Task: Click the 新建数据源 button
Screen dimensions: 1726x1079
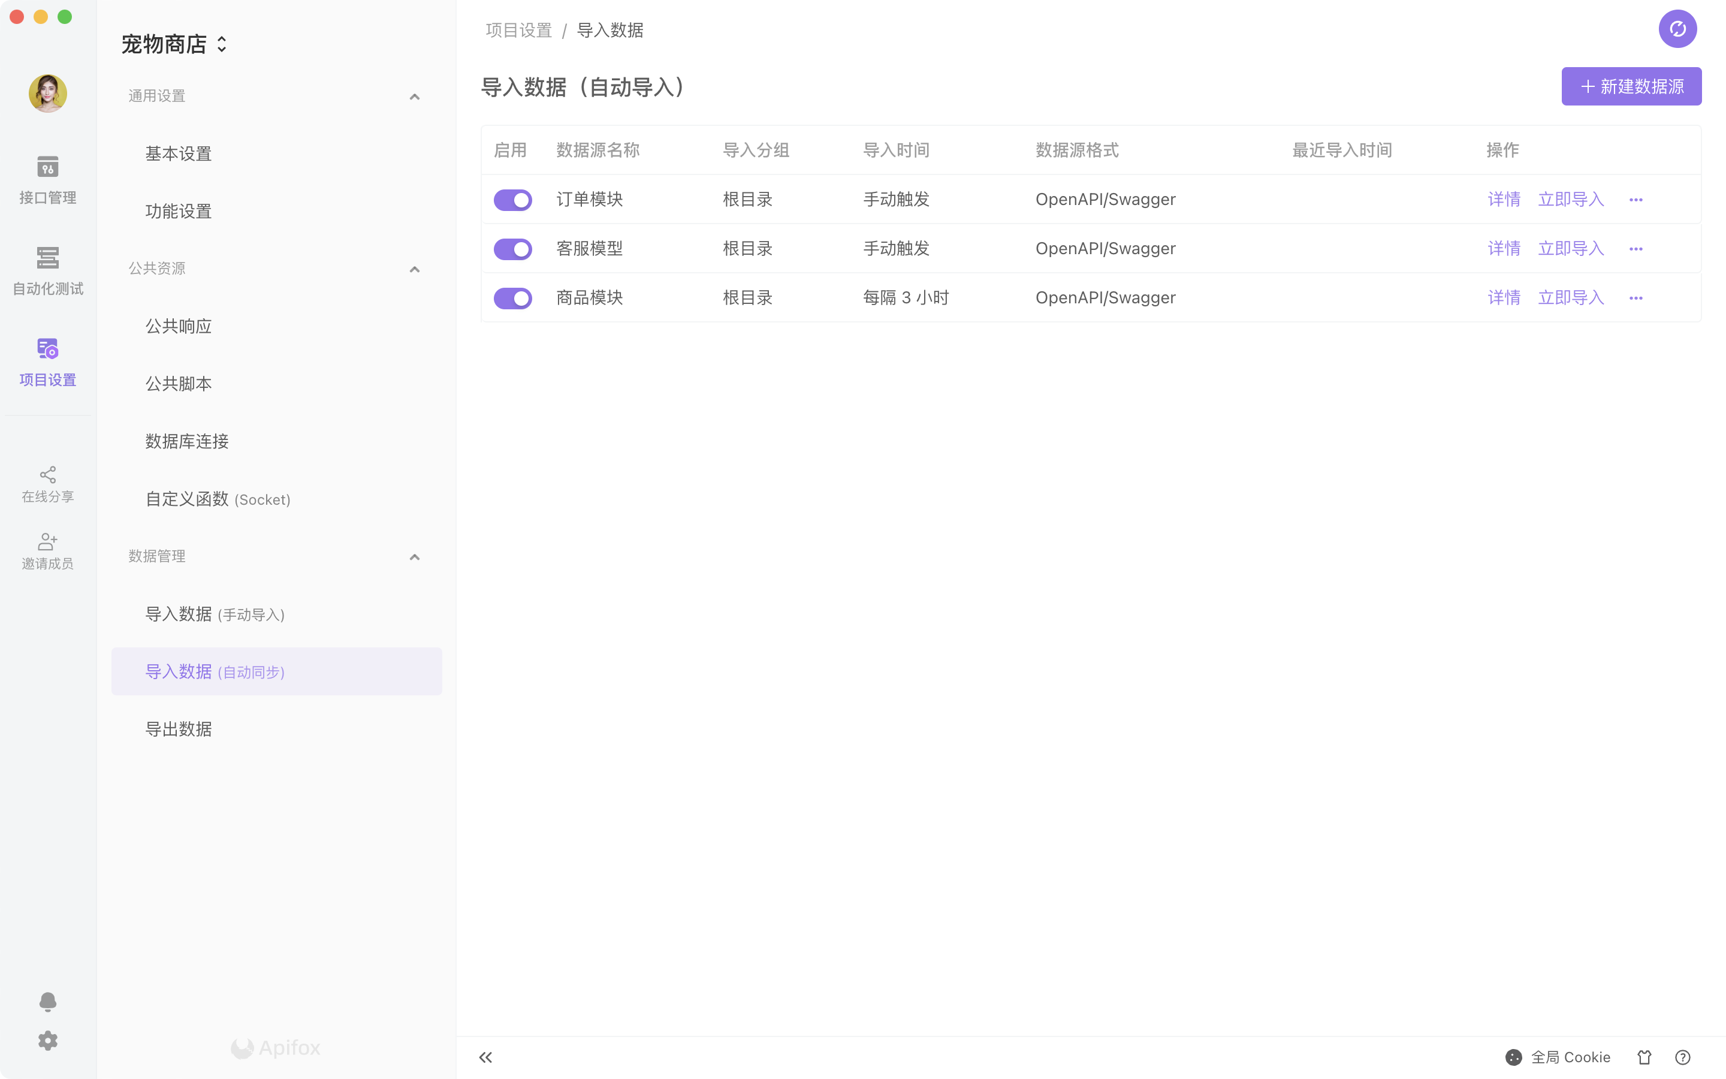Action: 1631,86
